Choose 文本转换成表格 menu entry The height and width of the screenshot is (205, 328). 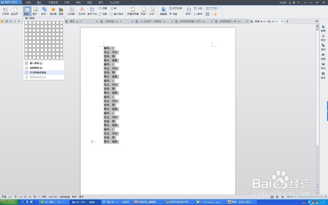(x=44, y=72)
